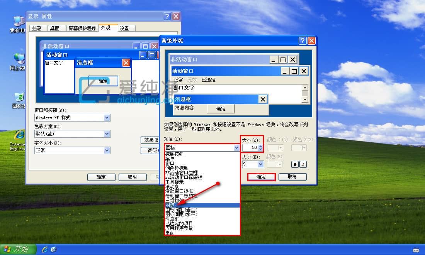Open 色彩方案 dropdown showing 默认(蓝)
The width and height of the screenshot is (425, 255).
coord(107,134)
